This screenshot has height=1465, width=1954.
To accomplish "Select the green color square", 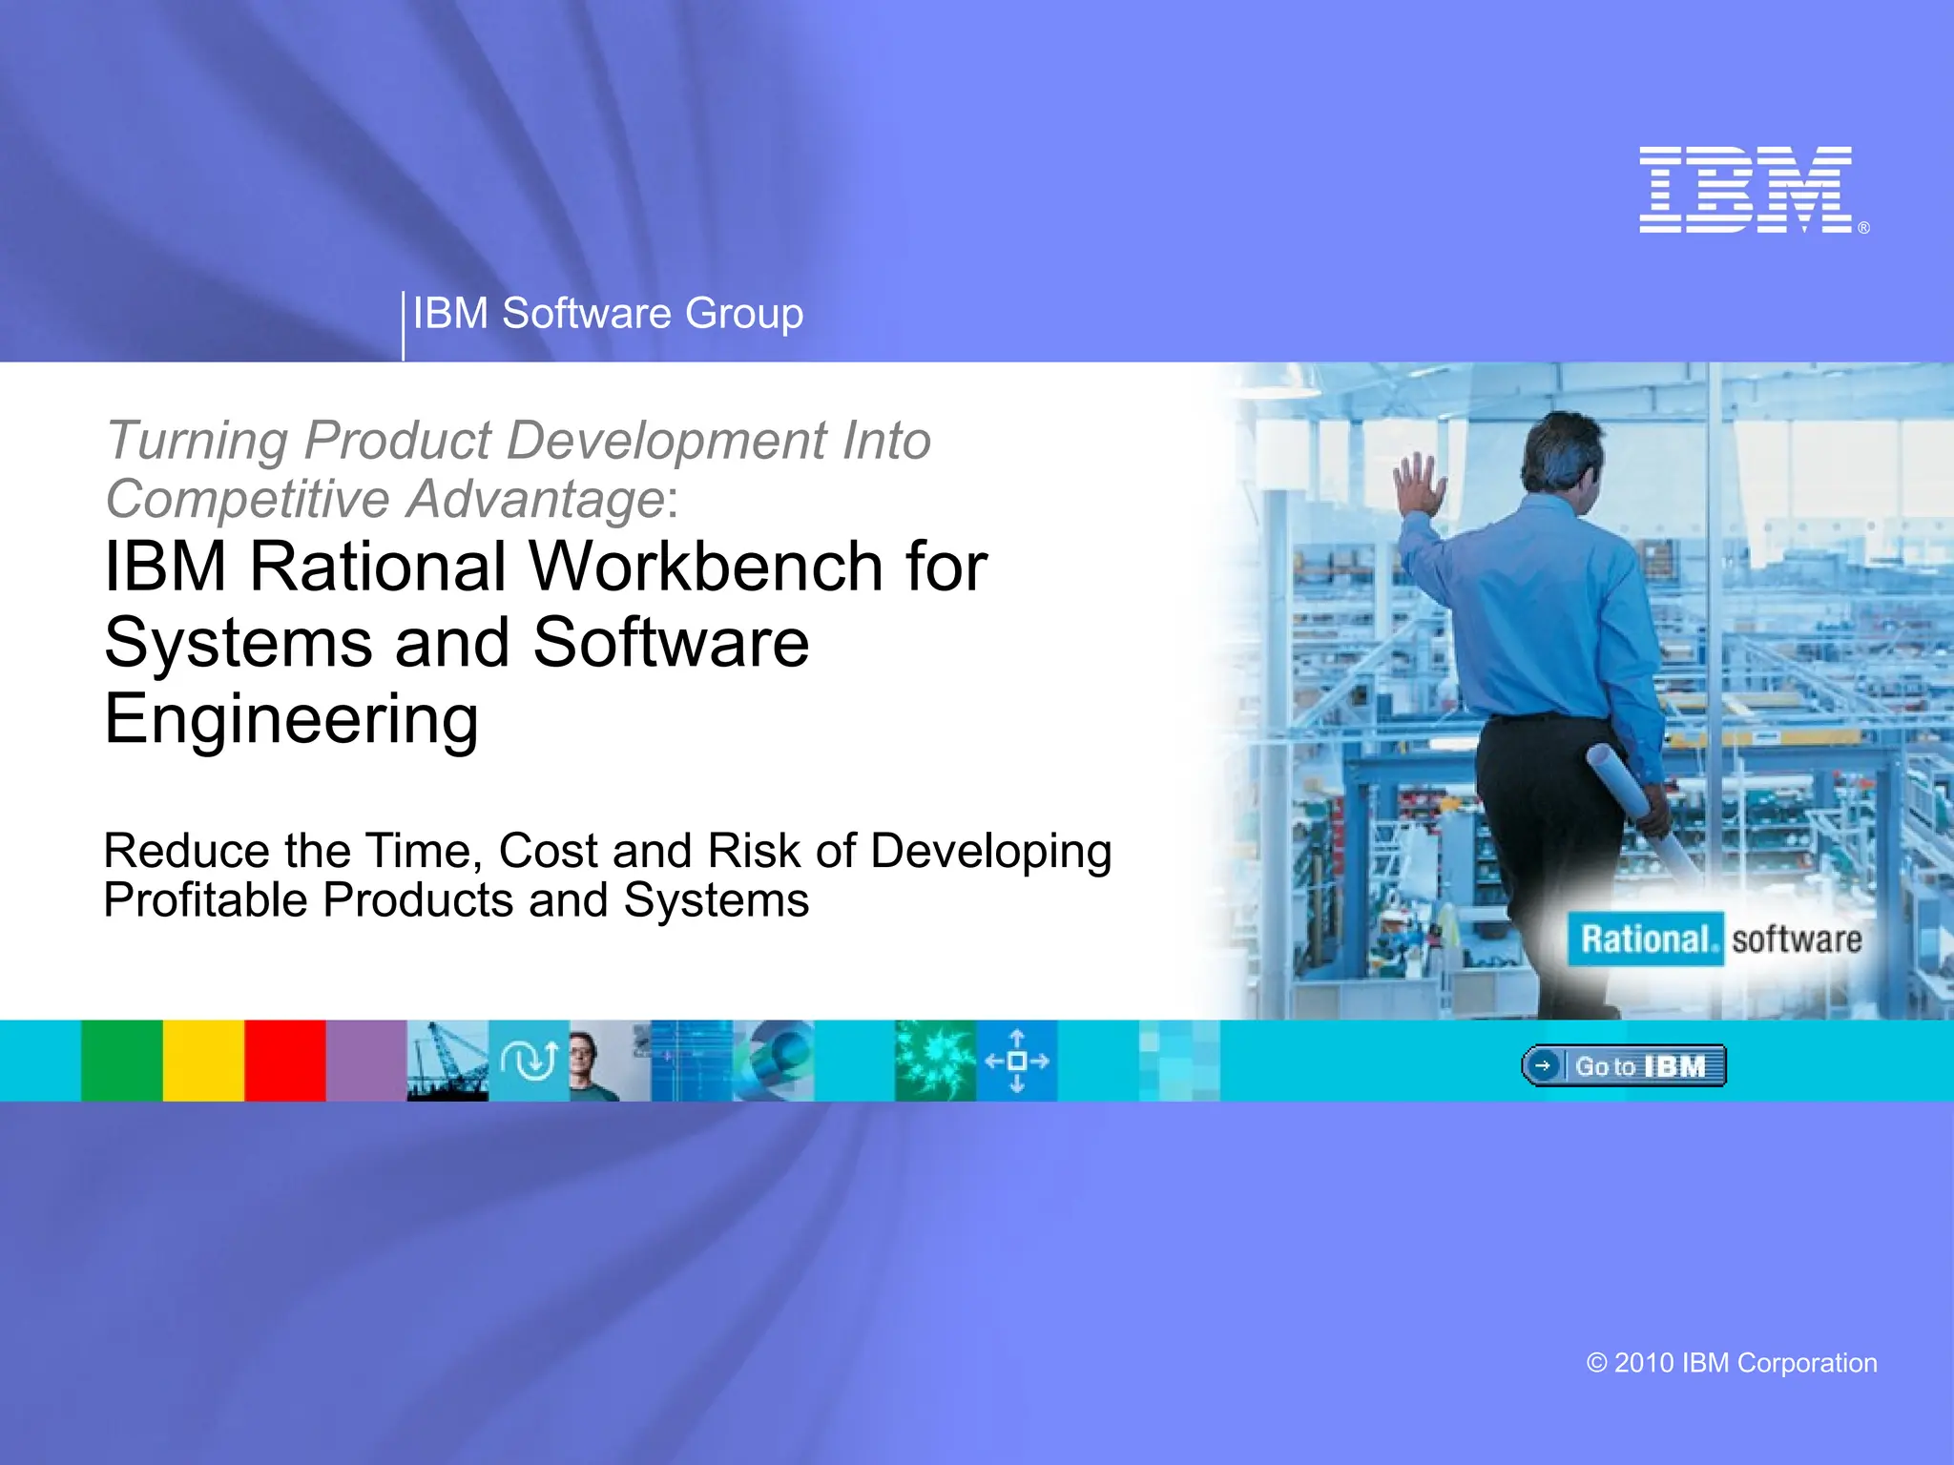I will [x=121, y=1061].
